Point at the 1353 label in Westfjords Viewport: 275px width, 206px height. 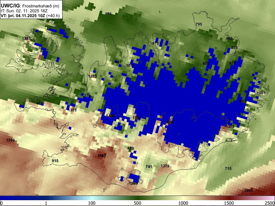(x=26, y=38)
